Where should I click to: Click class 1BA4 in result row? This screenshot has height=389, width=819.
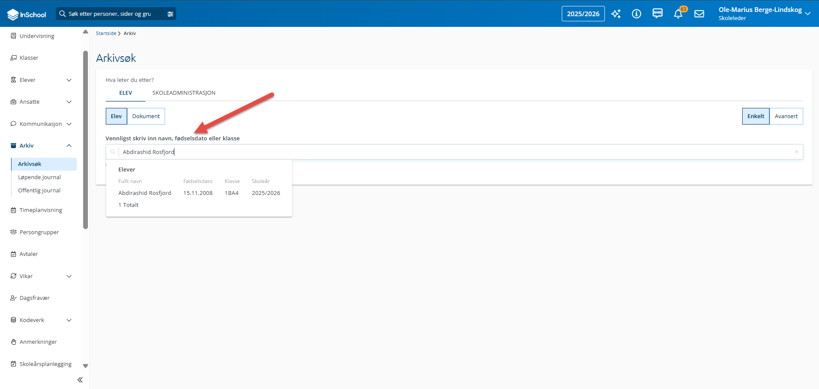tap(232, 193)
